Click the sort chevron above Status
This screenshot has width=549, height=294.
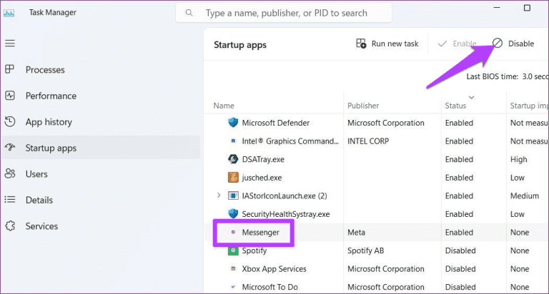tap(471, 97)
